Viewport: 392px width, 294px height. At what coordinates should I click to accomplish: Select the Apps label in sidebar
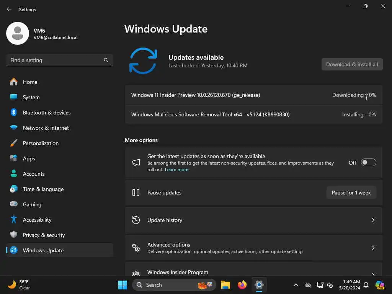click(x=29, y=158)
